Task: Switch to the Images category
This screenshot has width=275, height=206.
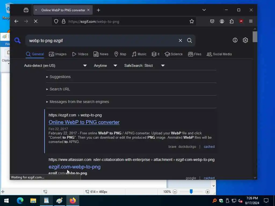Action: click(x=58, y=54)
